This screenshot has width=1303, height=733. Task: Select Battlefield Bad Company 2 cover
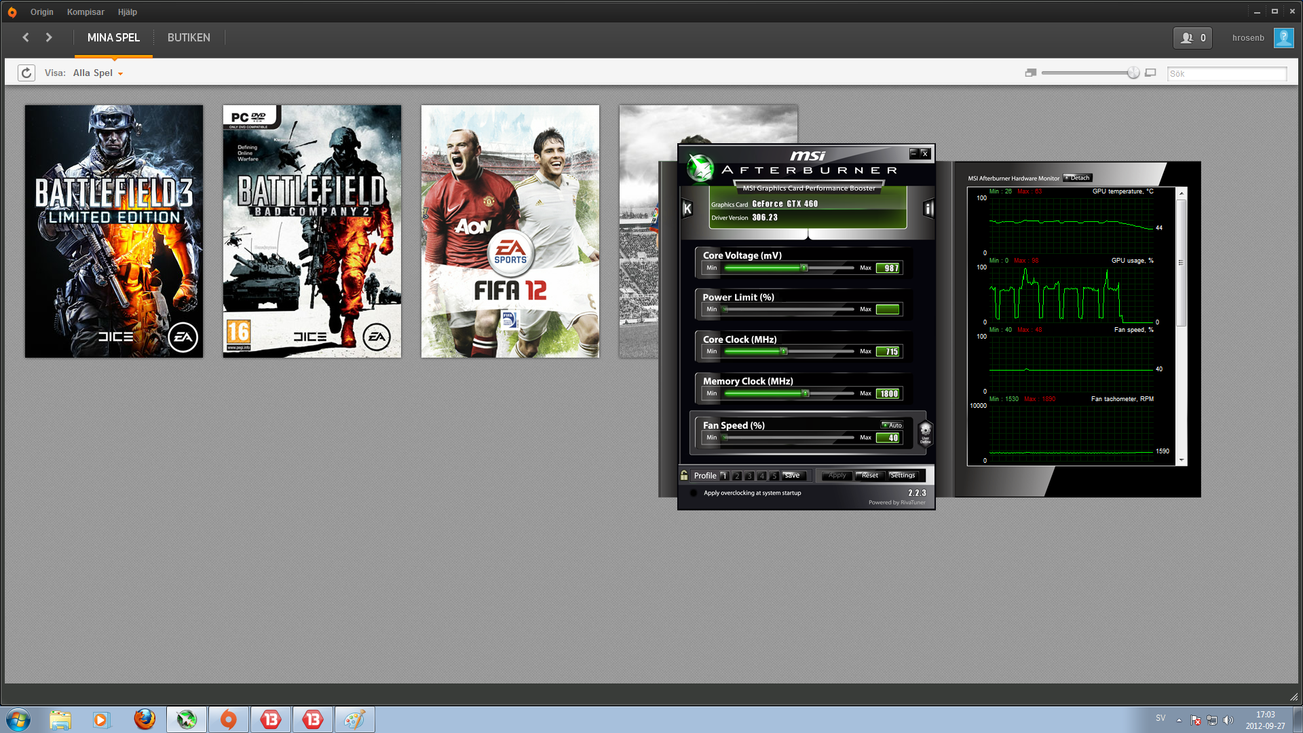pos(312,231)
